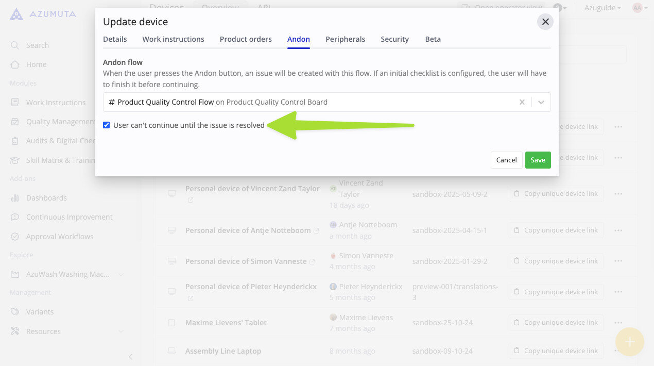Screen dimensions: 654x366
Task: Select the Quality Management icon
Action: 15,121
